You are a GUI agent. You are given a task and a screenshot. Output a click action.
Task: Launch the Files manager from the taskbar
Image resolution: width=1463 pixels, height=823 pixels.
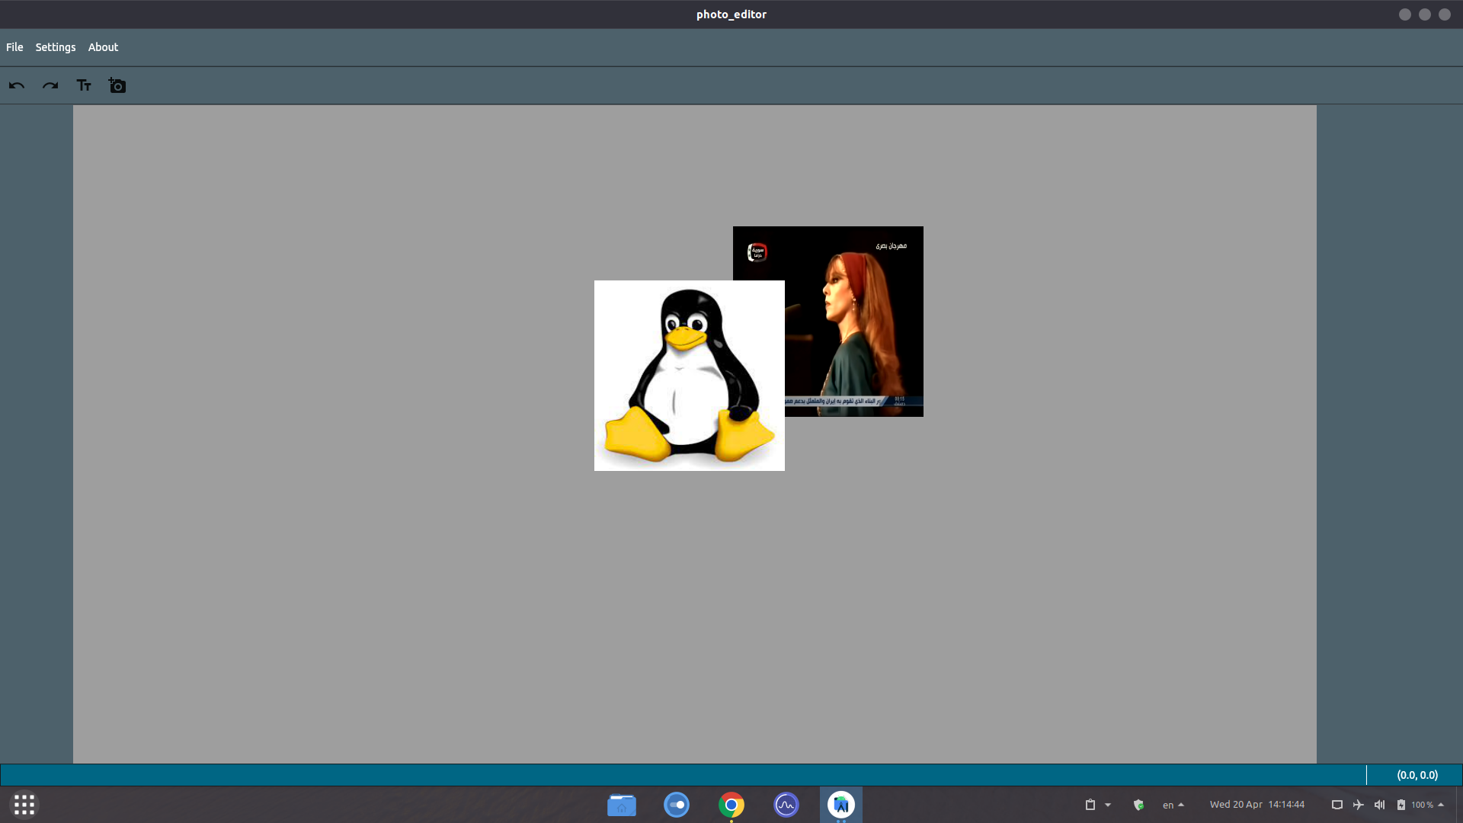point(622,805)
